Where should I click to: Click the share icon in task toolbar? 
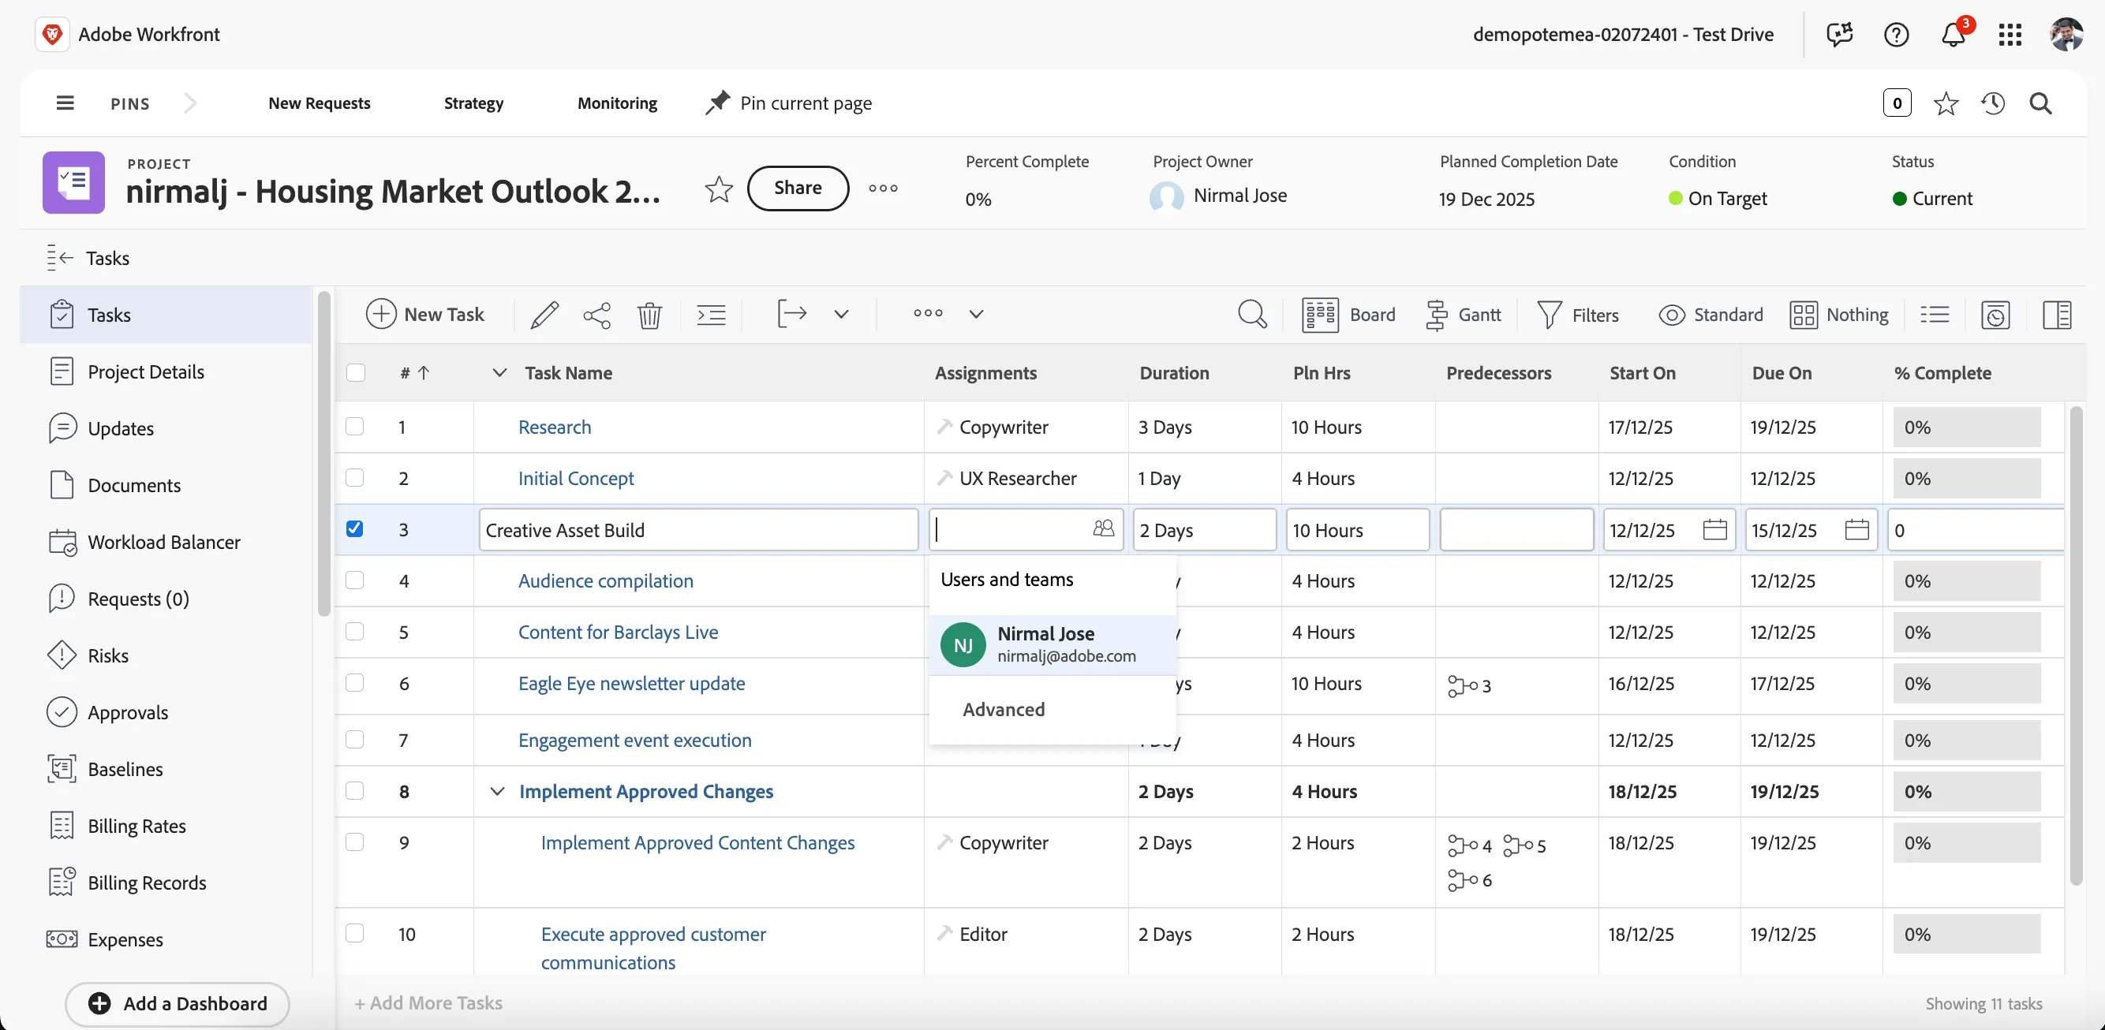click(596, 315)
